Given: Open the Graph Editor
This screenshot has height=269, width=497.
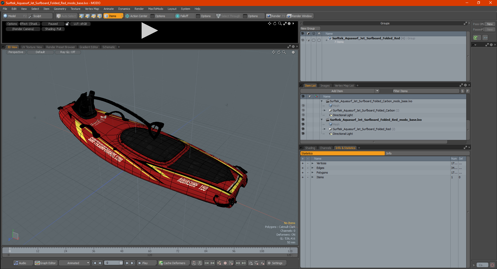Looking at the screenshot, I should (x=46, y=263).
